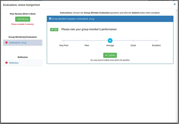Viewport: 179px width, 124px height.
Task: Click 'Please rate your group member's performance' question
Action: click(x=89, y=29)
